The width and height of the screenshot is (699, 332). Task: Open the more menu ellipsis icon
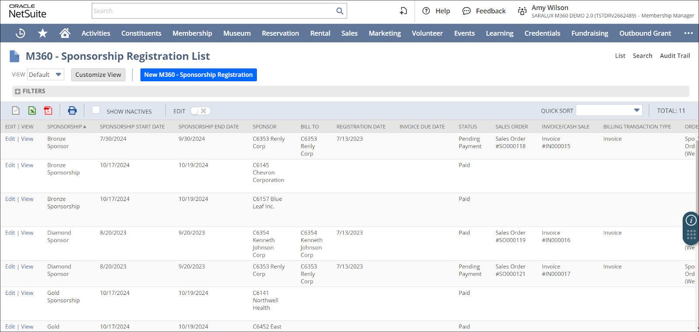click(x=688, y=33)
